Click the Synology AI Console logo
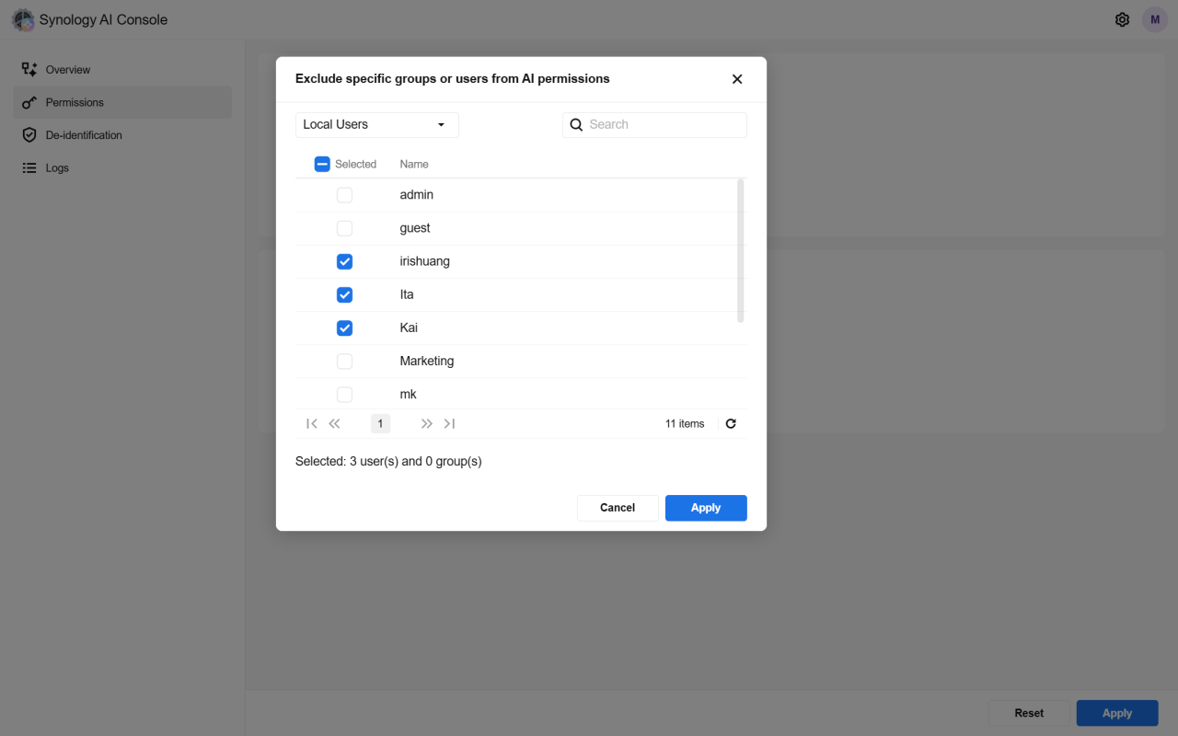Screen dimensions: 1178x736 (x=23, y=19)
